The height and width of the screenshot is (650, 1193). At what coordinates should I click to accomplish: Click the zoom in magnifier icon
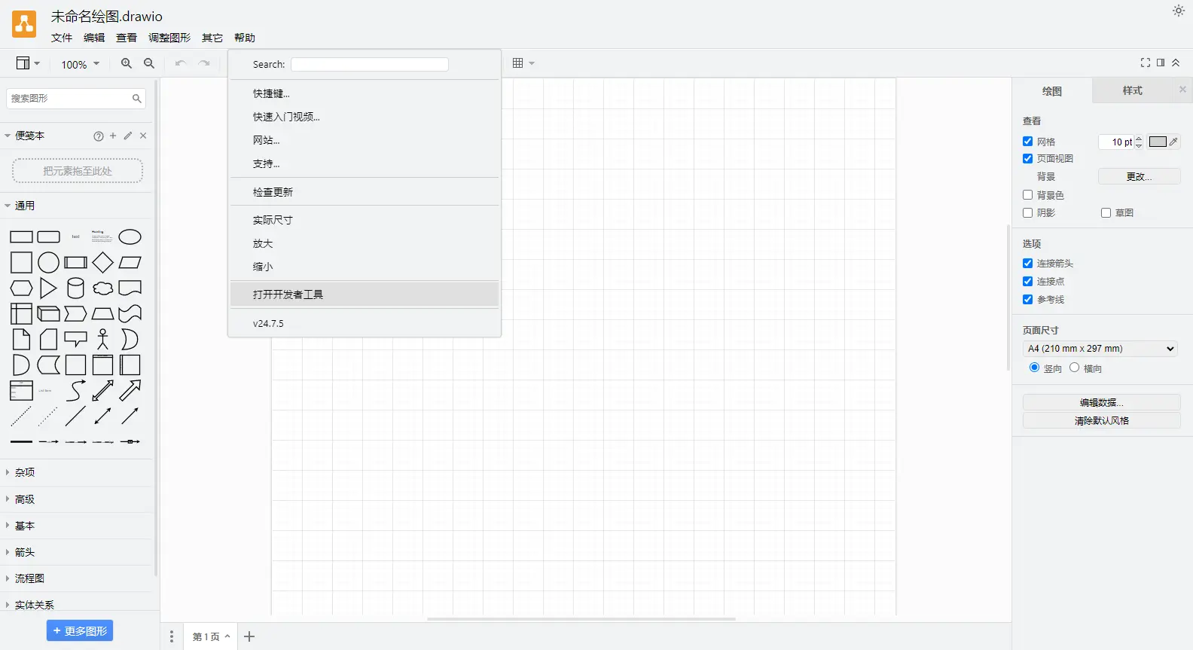click(127, 64)
